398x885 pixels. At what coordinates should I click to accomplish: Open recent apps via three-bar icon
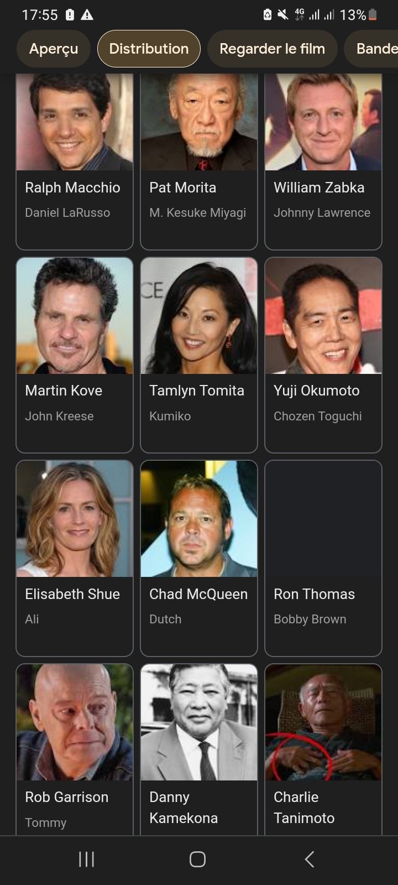click(x=86, y=859)
